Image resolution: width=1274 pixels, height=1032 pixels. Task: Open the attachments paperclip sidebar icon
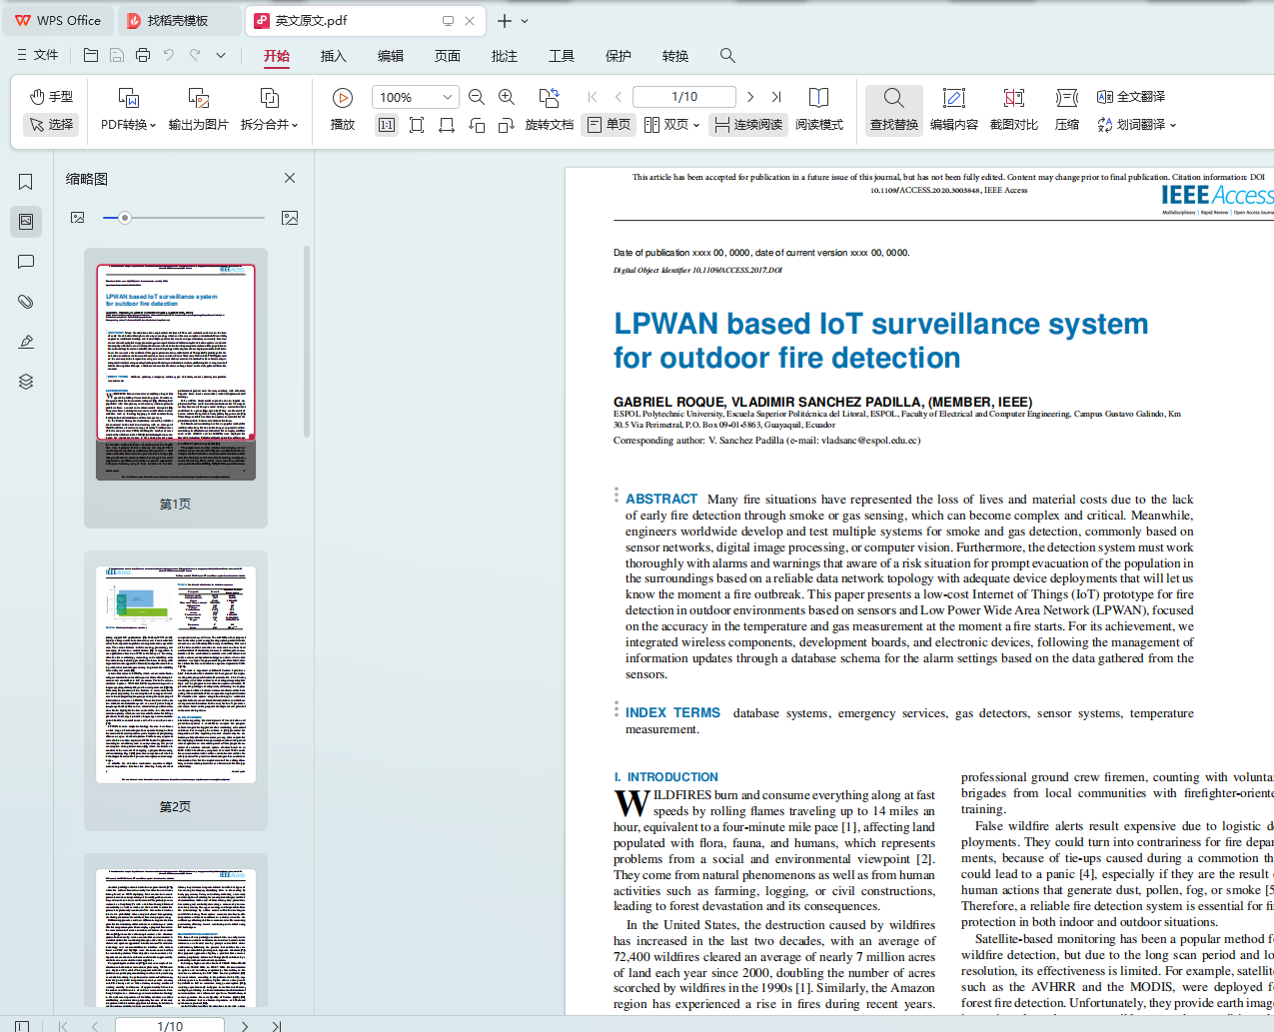(26, 302)
